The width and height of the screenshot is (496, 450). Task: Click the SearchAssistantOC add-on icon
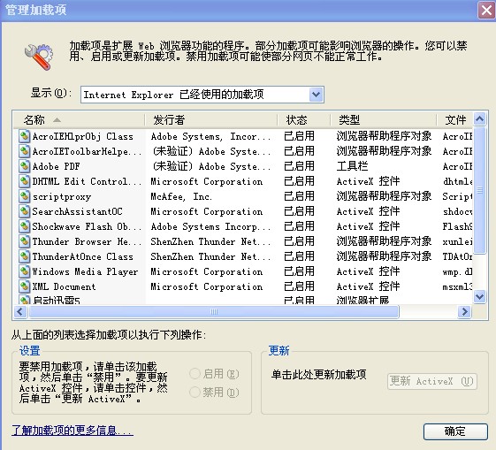pos(24,211)
